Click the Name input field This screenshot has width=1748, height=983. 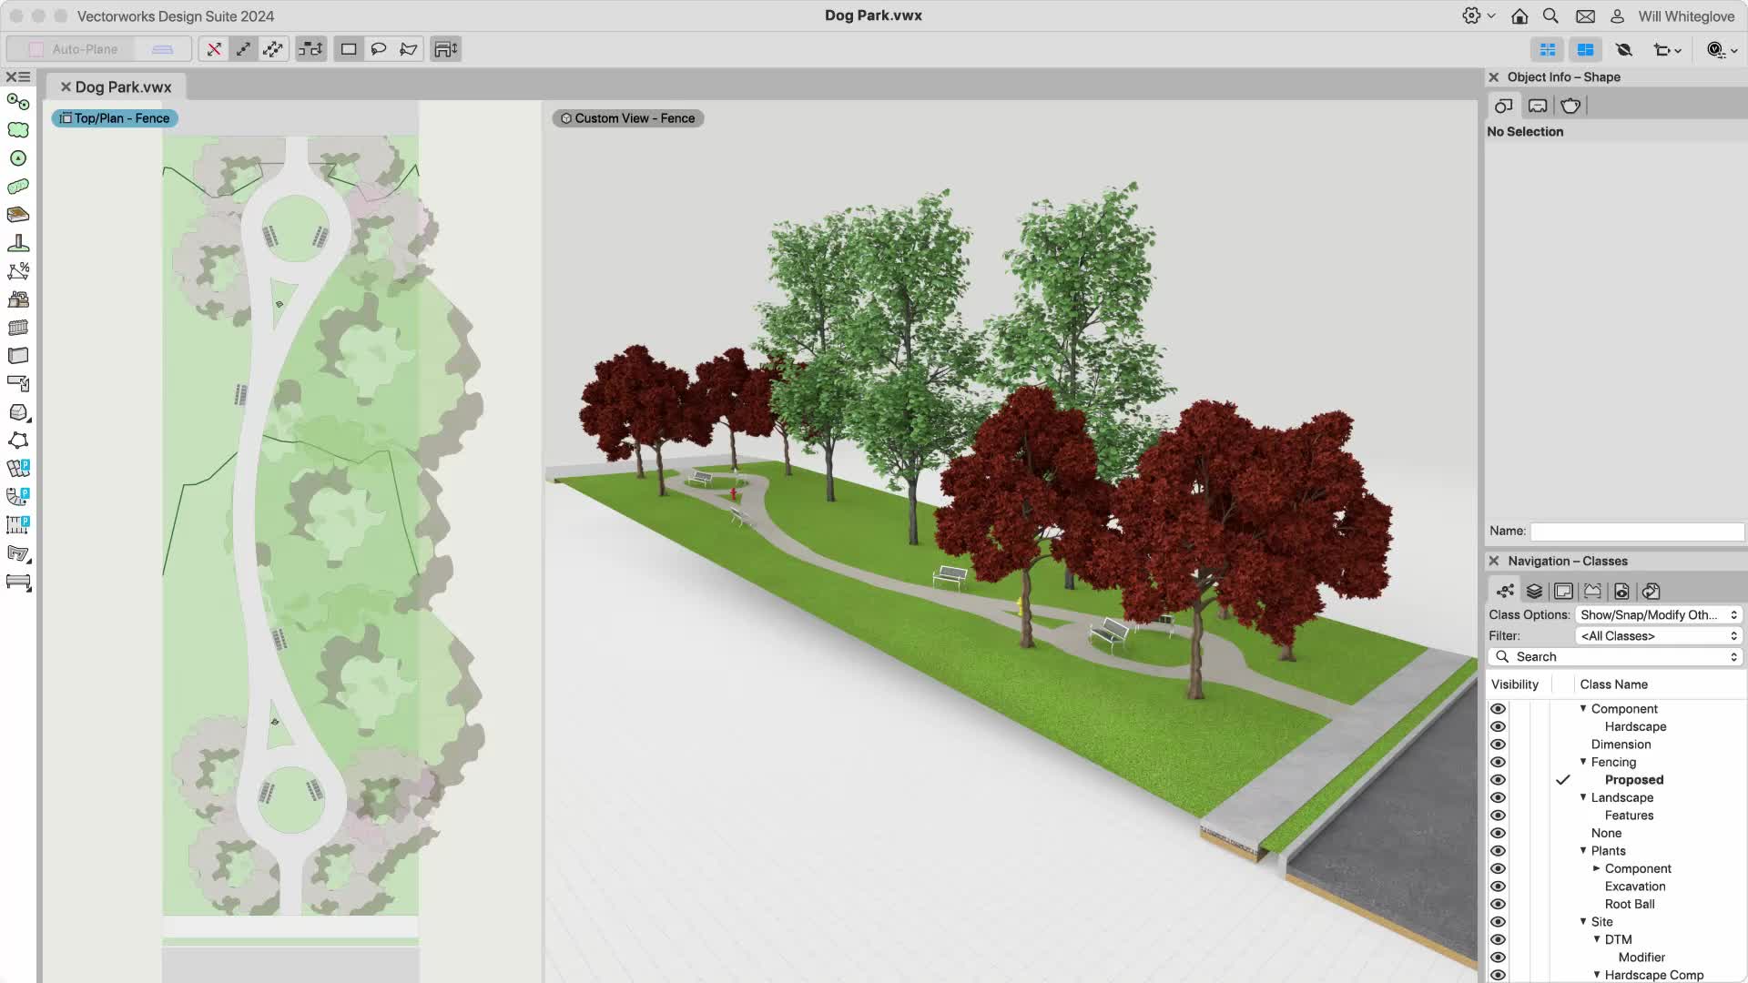(1636, 532)
